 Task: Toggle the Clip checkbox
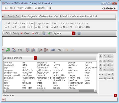33,33
